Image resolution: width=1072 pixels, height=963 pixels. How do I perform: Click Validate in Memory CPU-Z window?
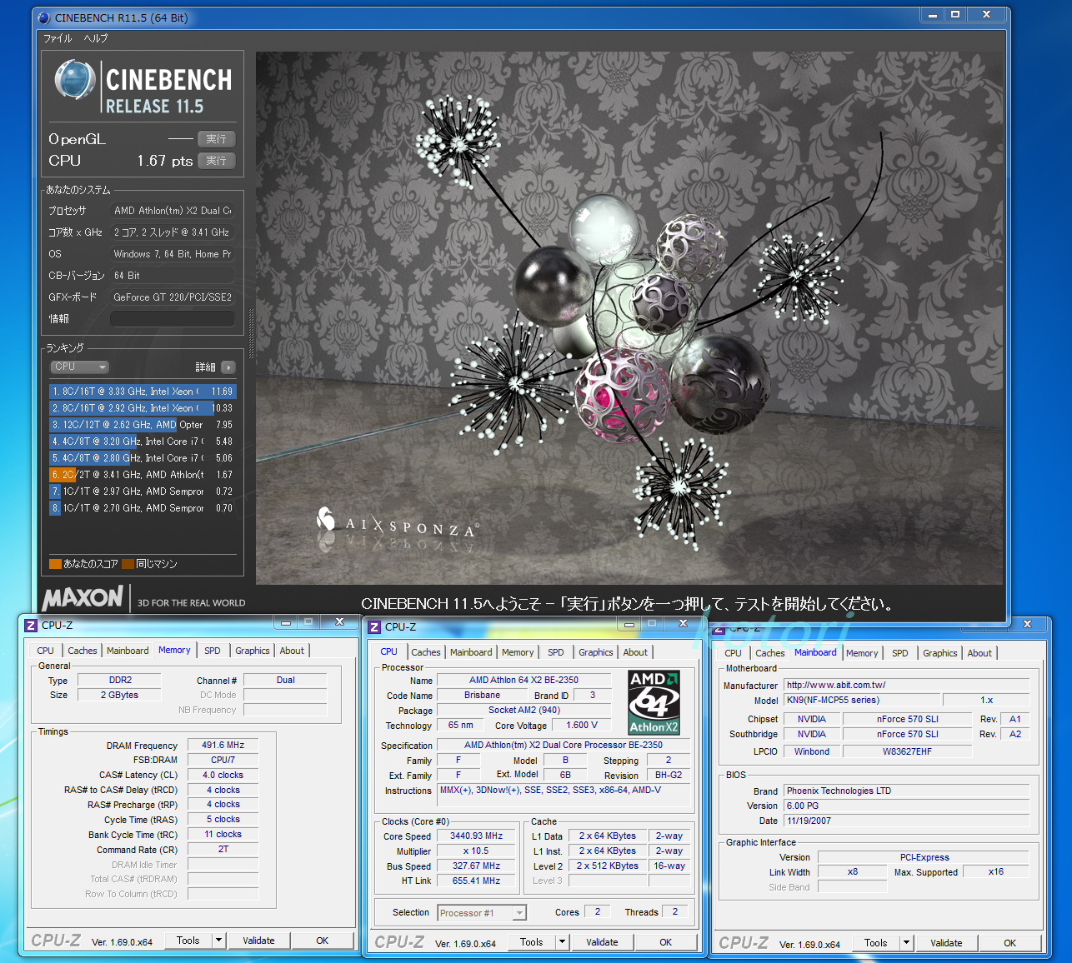pyautogui.click(x=258, y=941)
